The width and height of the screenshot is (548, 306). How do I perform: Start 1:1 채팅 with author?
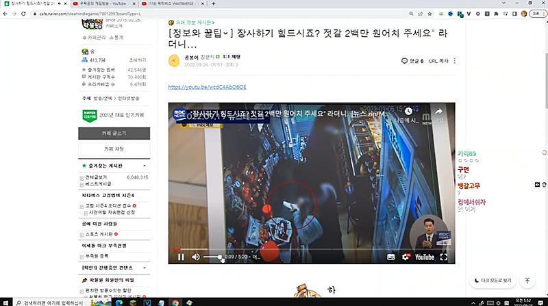tap(232, 57)
